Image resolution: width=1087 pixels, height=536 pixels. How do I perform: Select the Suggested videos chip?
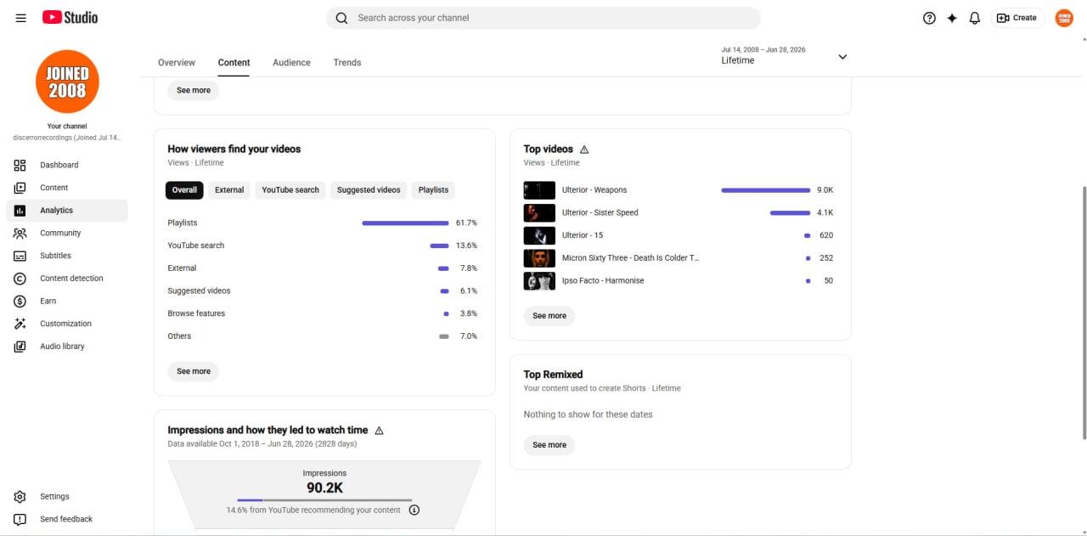tap(369, 190)
